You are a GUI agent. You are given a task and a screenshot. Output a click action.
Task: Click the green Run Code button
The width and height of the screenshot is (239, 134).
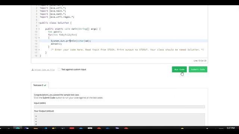pos(179,70)
